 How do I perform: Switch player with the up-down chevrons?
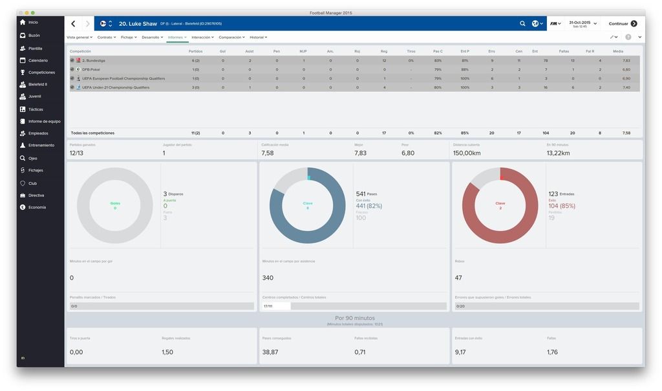[x=110, y=24]
